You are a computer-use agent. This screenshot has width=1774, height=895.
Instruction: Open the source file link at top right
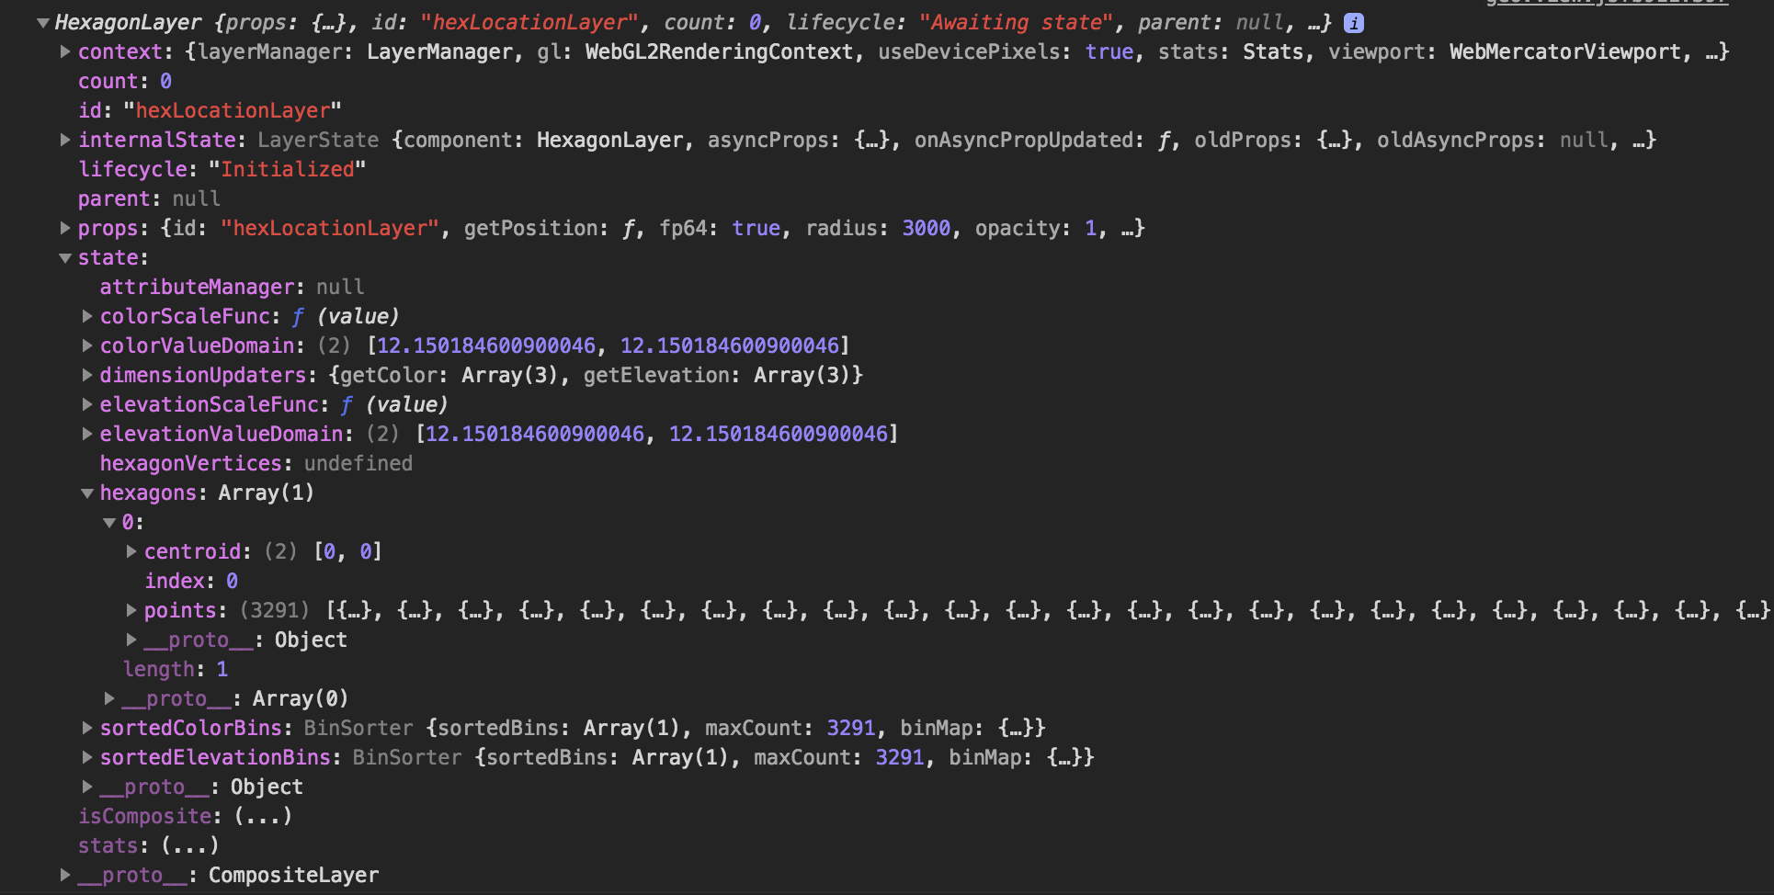click(x=1607, y=3)
